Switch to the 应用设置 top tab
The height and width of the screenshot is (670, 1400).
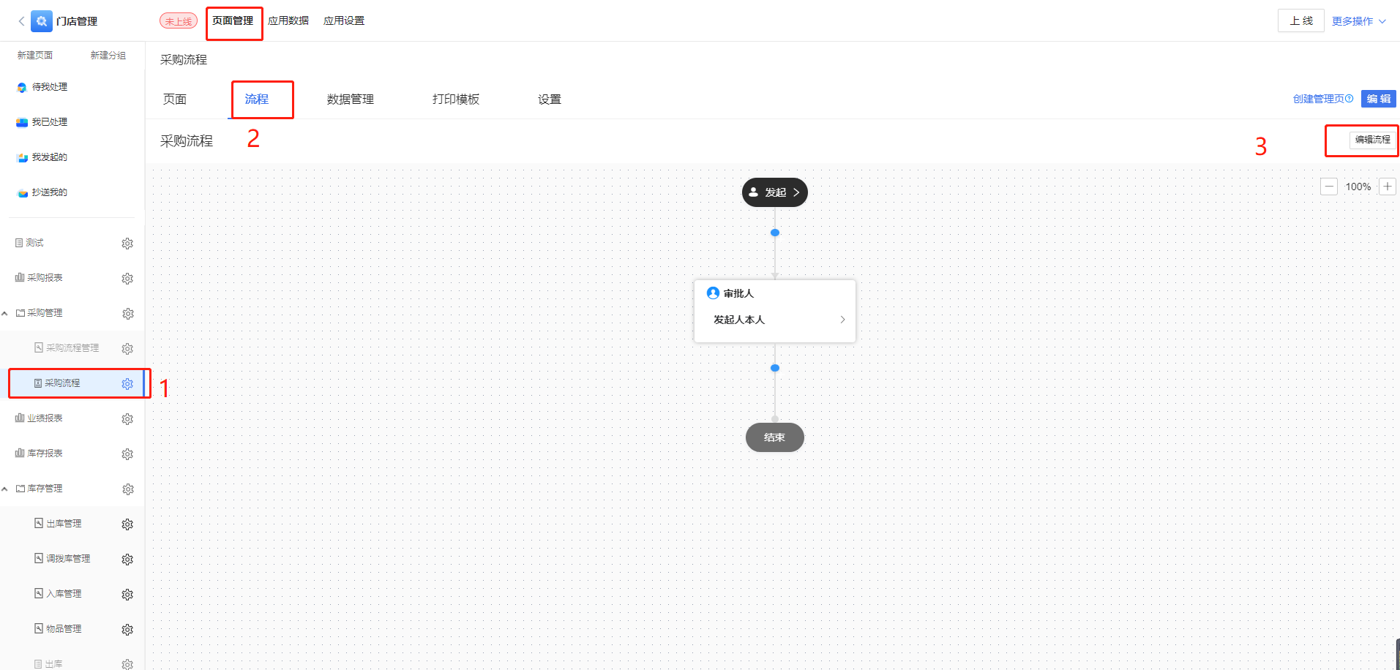coord(344,20)
